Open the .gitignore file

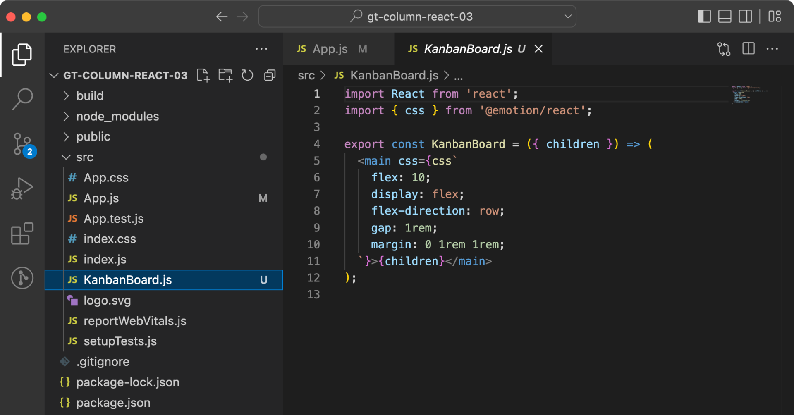coord(164,362)
